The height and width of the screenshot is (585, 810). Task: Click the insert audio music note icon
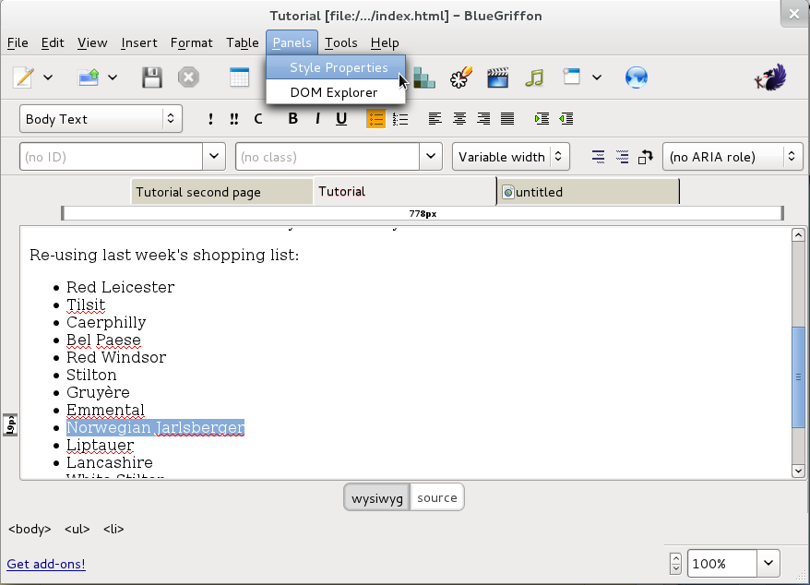pyautogui.click(x=534, y=78)
